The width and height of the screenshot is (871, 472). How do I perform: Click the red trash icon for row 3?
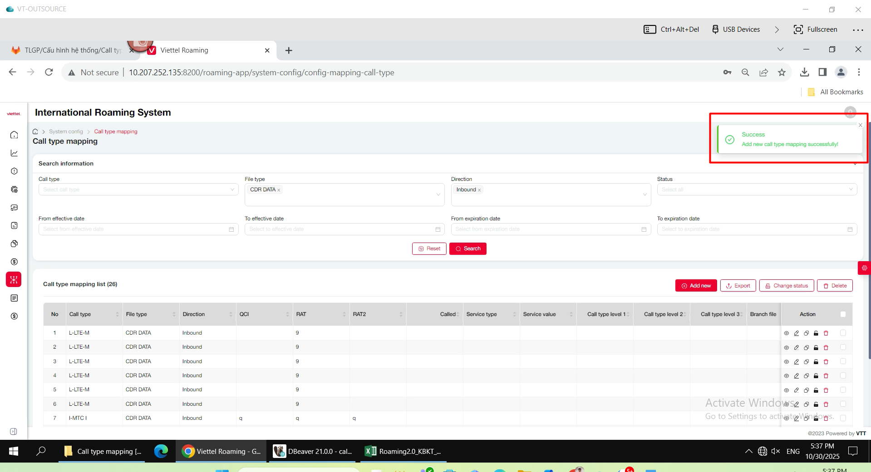click(826, 362)
